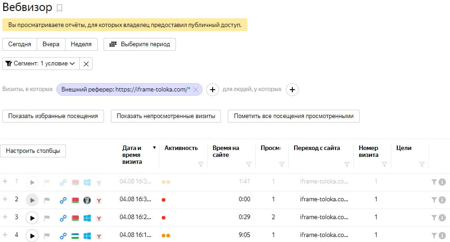Flag visit 3 as favorite
This screenshot has height=242, width=450.
tap(47, 218)
